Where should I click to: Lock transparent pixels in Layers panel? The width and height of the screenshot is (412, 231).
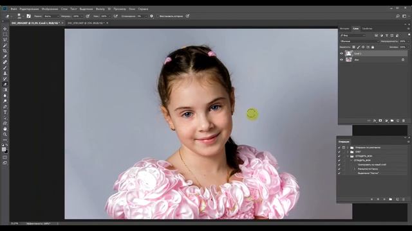(x=353, y=47)
